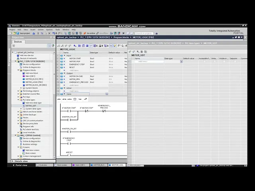Open the Options menu
This screenshot has width=255, height=191.
click(49, 30)
